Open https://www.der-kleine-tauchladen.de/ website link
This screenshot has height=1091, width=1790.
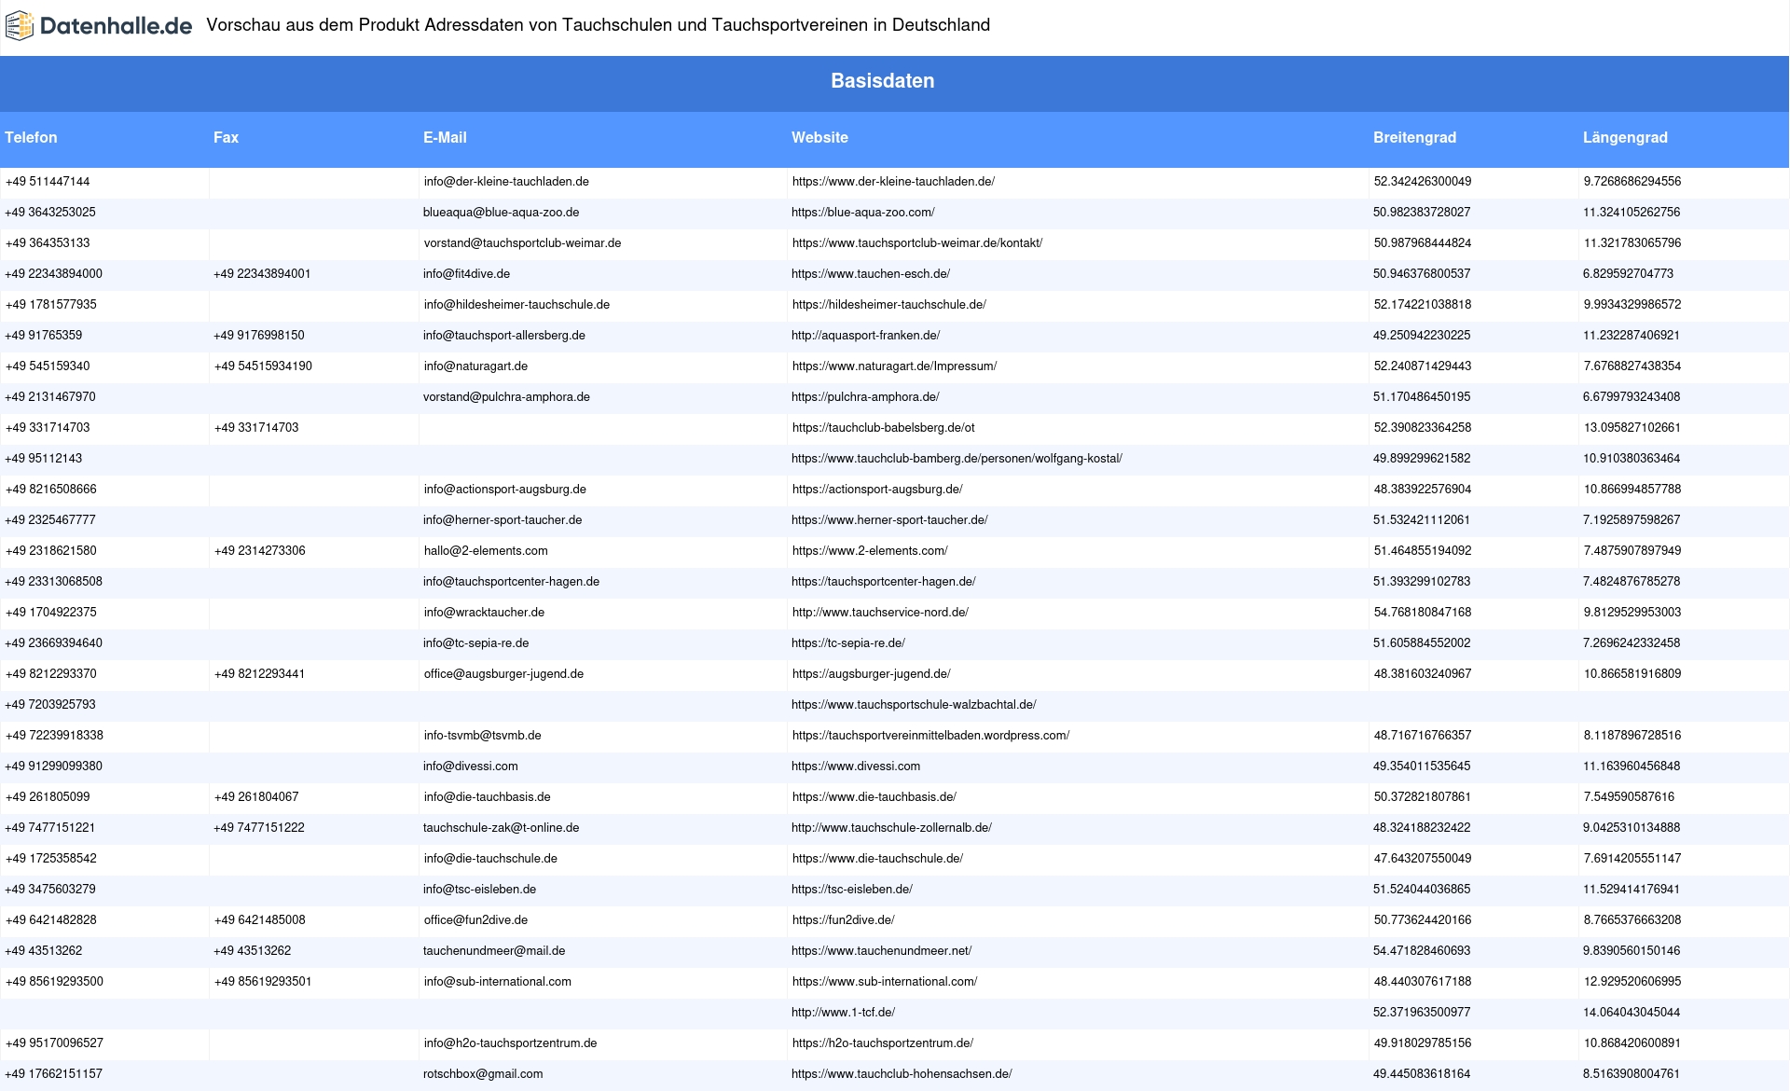[893, 182]
